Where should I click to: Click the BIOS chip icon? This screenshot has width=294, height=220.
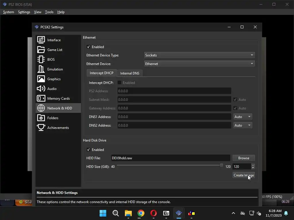(41, 59)
